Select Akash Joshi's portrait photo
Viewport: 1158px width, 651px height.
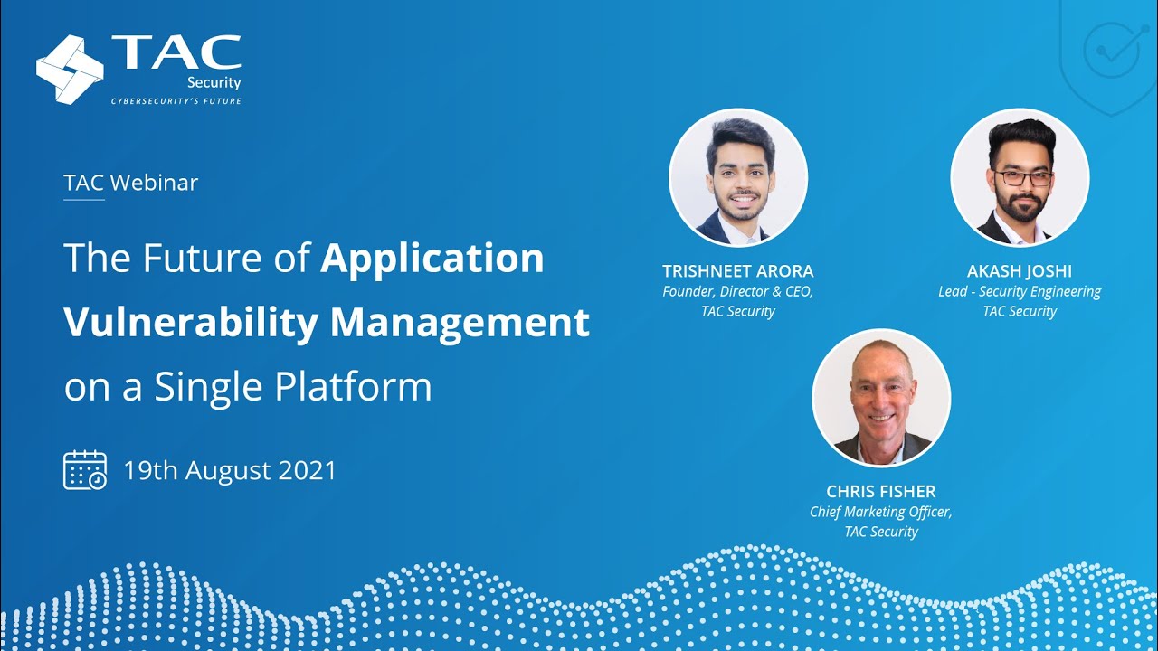click(x=1020, y=177)
